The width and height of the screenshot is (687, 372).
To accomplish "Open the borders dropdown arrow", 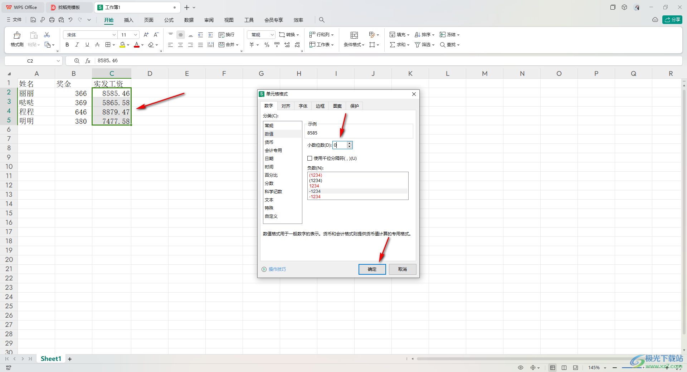I will pos(114,45).
